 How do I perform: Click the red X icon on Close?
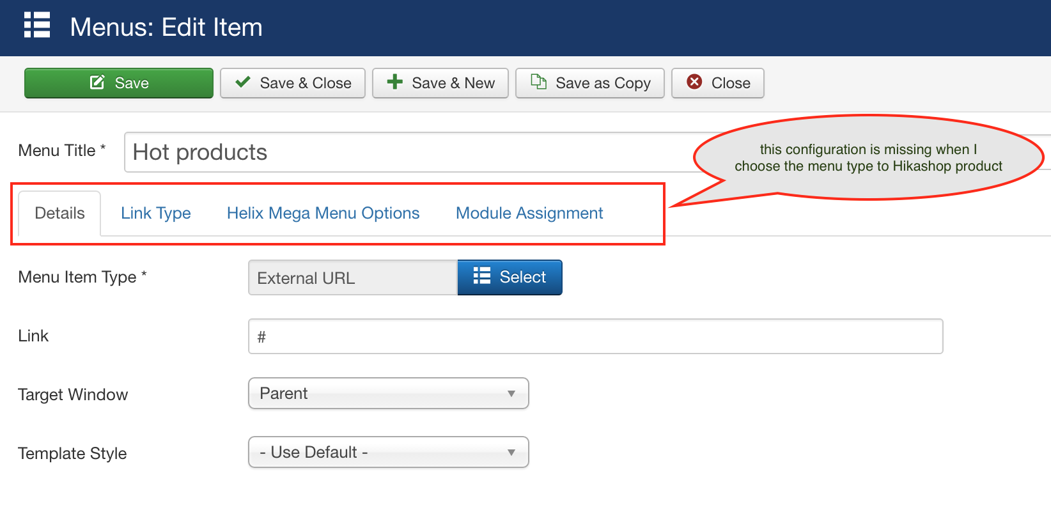(x=694, y=82)
